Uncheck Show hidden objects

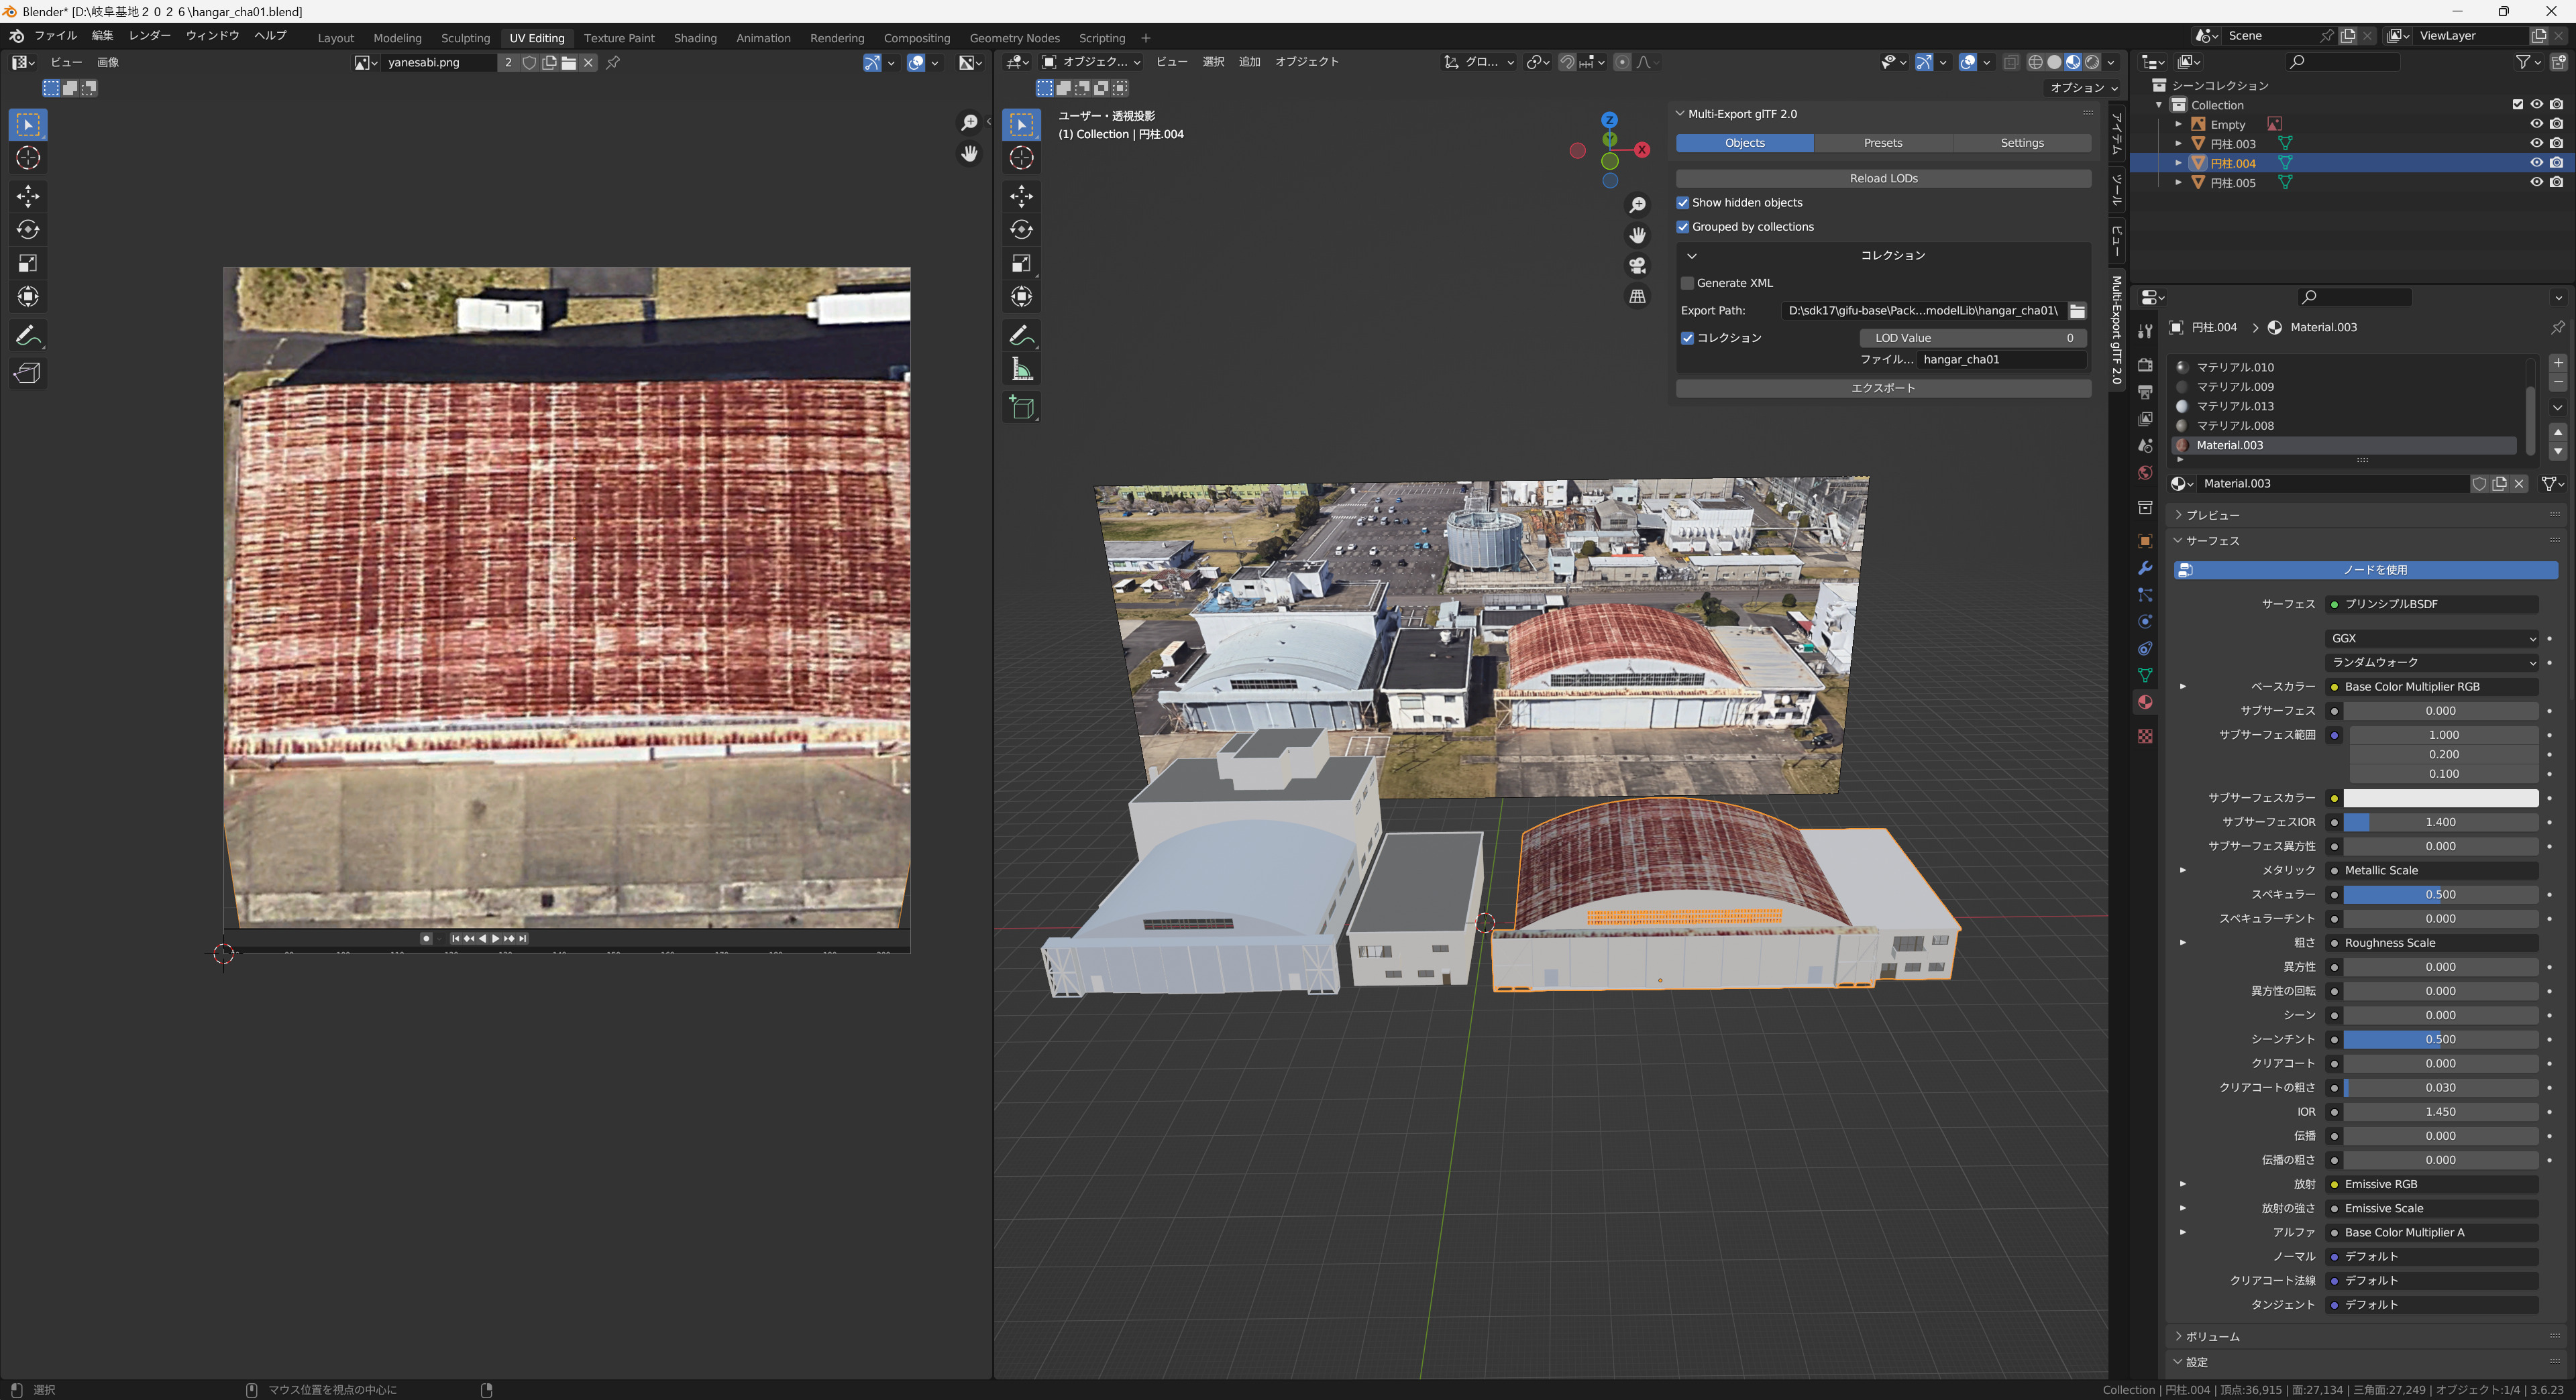point(1683,203)
